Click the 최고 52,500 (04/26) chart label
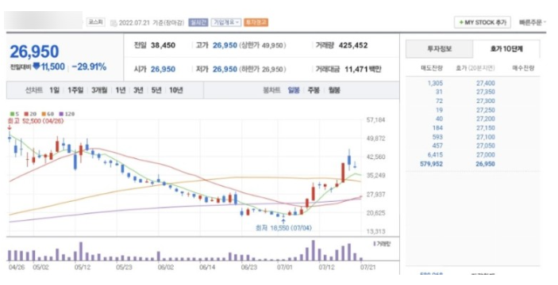 click(36, 121)
